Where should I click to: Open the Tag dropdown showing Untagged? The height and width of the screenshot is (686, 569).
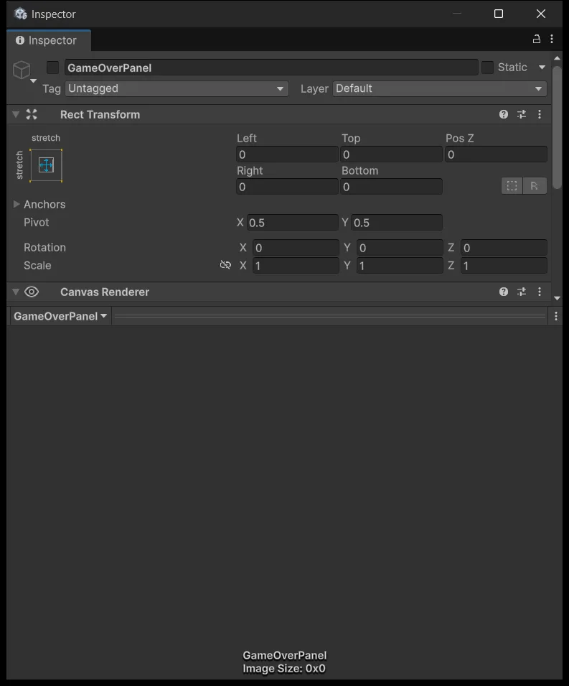(177, 88)
